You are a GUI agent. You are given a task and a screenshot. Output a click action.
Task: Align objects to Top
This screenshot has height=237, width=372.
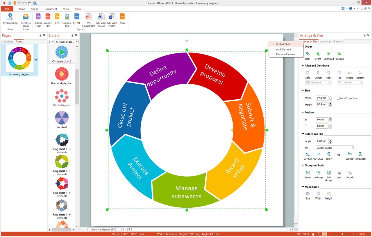(339, 75)
